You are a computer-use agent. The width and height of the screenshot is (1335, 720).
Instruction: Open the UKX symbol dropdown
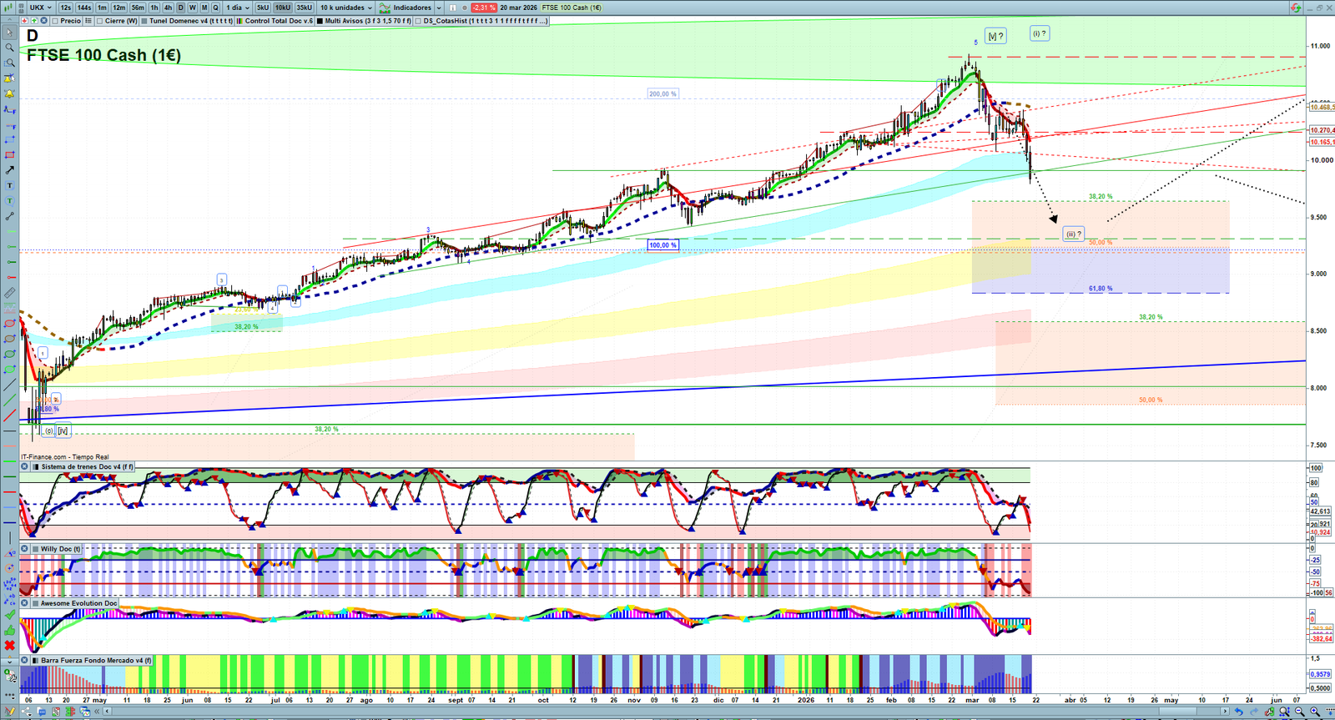click(40, 8)
